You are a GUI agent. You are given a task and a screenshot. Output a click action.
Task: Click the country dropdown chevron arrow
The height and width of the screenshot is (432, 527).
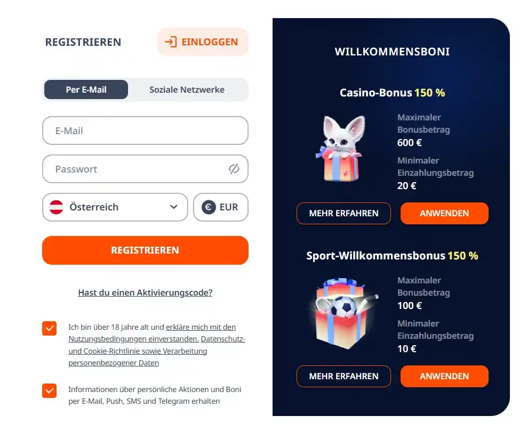click(174, 207)
